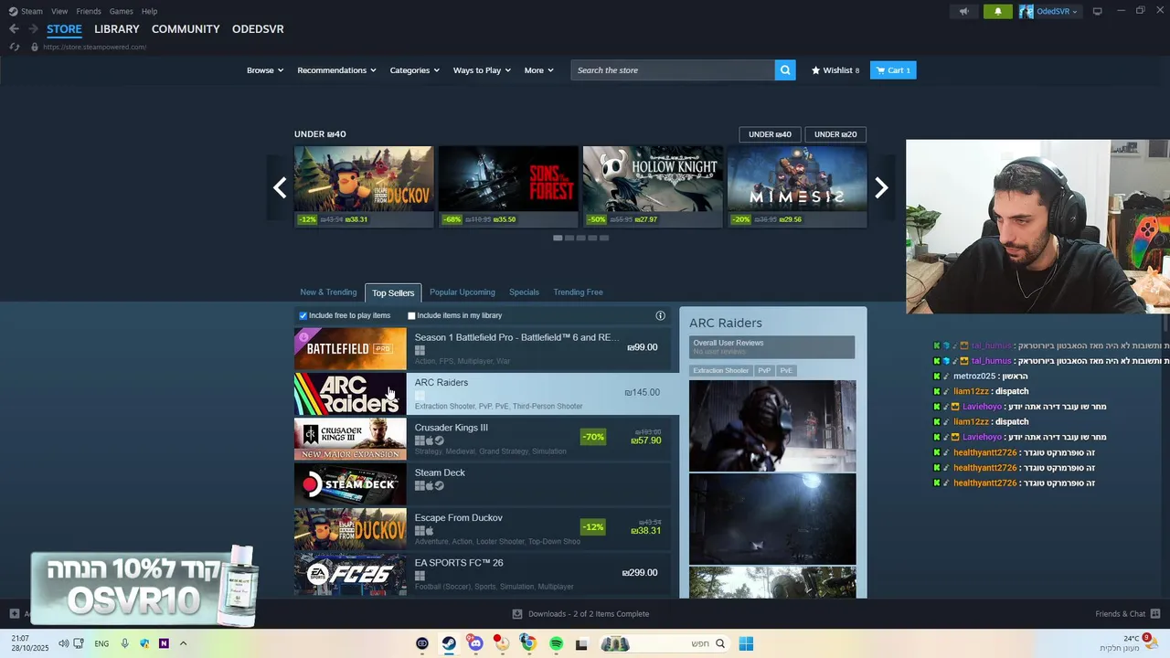Click the Windows Start button
The image size is (1170, 658).
(746, 643)
